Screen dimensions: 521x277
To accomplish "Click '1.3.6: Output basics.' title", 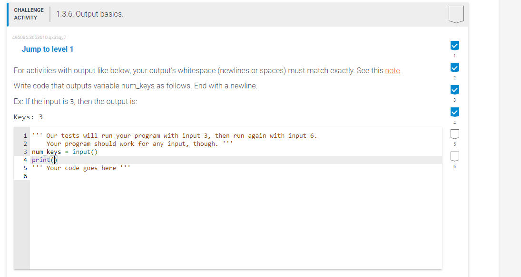I will click(89, 14).
